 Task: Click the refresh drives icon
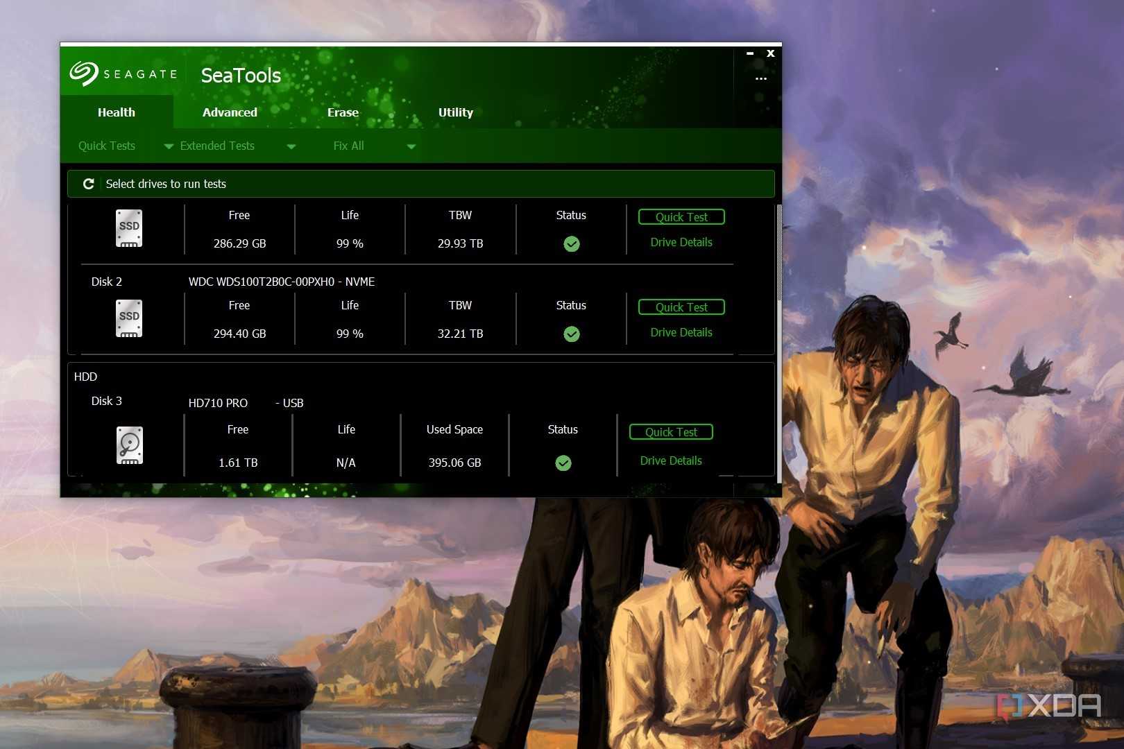pyautogui.click(x=88, y=184)
